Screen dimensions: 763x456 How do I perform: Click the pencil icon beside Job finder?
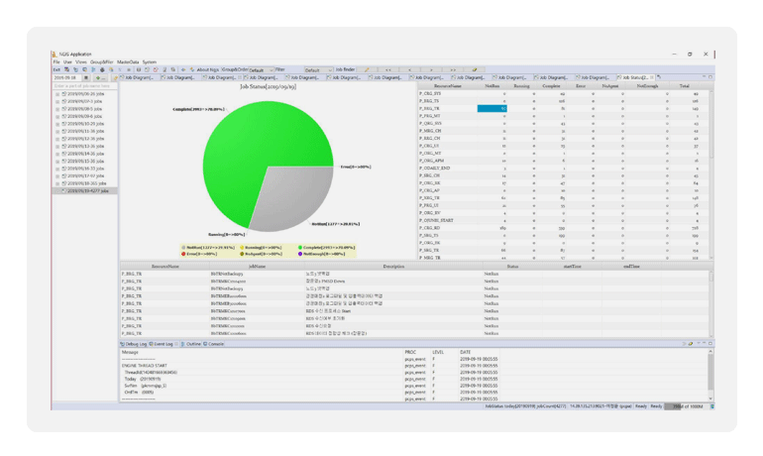point(367,69)
